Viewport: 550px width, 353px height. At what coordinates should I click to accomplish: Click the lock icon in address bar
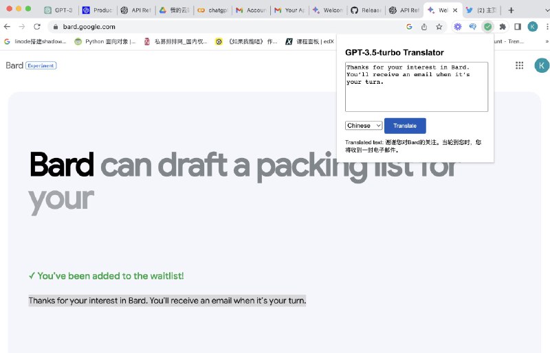click(56, 27)
